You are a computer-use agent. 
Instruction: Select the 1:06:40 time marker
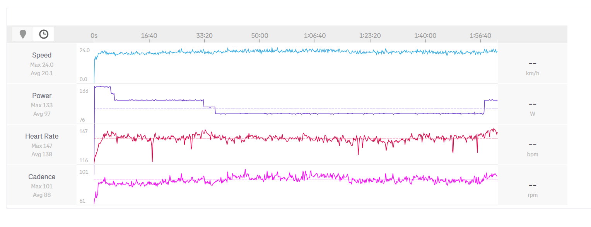pos(314,36)
